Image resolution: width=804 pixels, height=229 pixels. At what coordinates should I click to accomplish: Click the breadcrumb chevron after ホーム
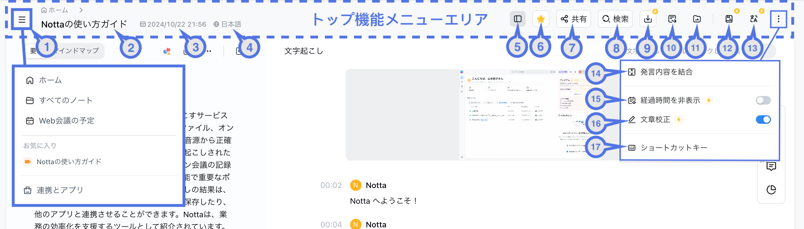pos(81,10)
